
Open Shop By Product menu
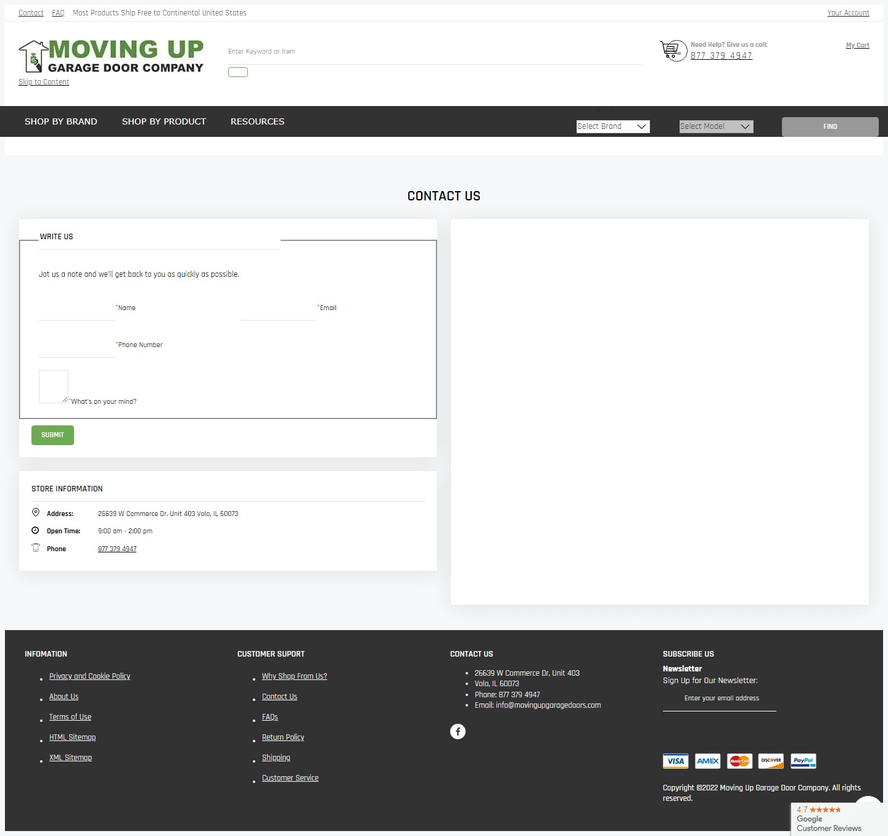tap(164, 121)
